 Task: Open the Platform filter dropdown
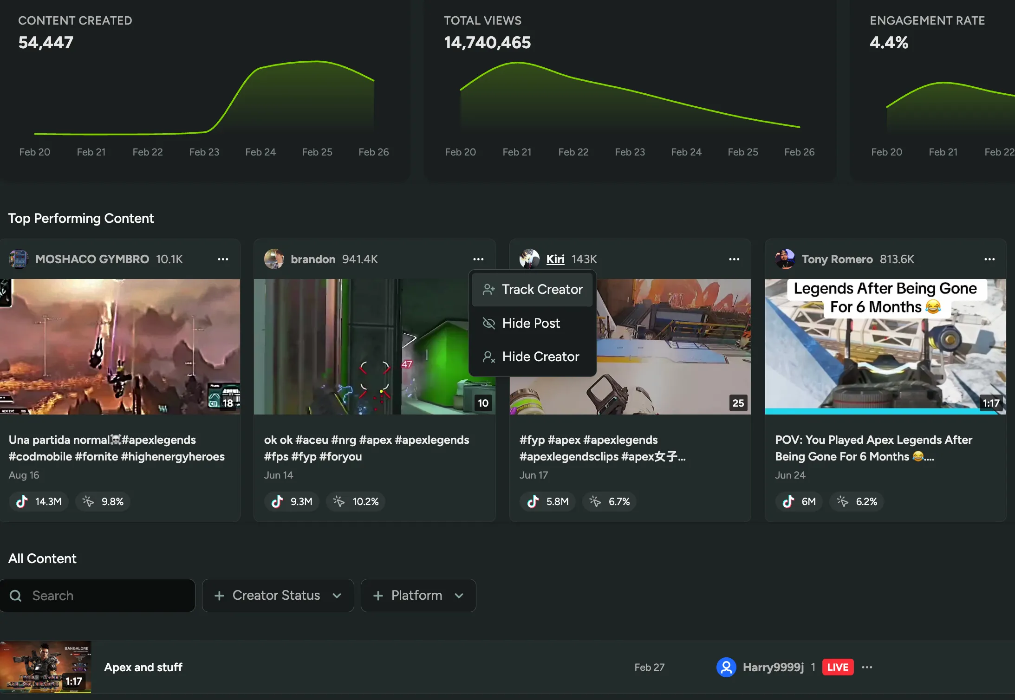(417, 595)
